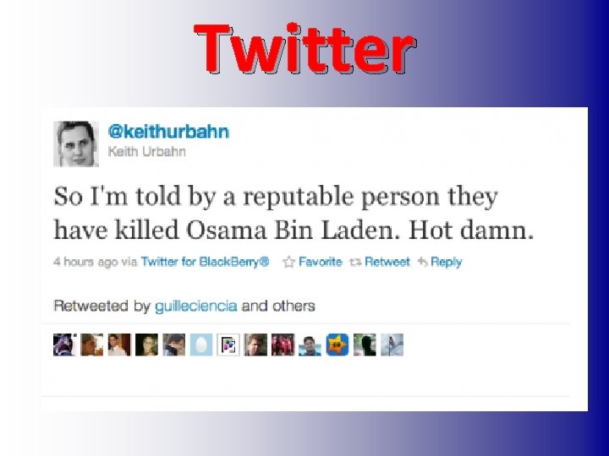Open the first retweeter avatar
Image resolution: width=609 pixels, height=456 pixels.
(64, 345)
